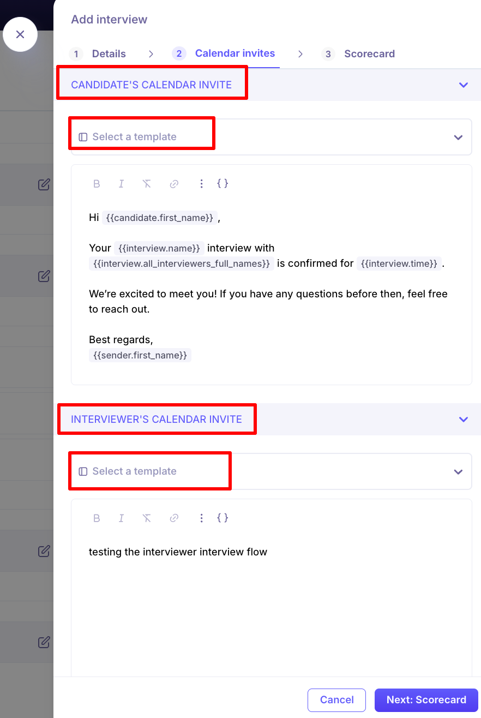Image resolution: width=481 pixels, height=718 pixels.
Task: Collapse the Candidate's Calendar Invite section
Action: (464, 85)
